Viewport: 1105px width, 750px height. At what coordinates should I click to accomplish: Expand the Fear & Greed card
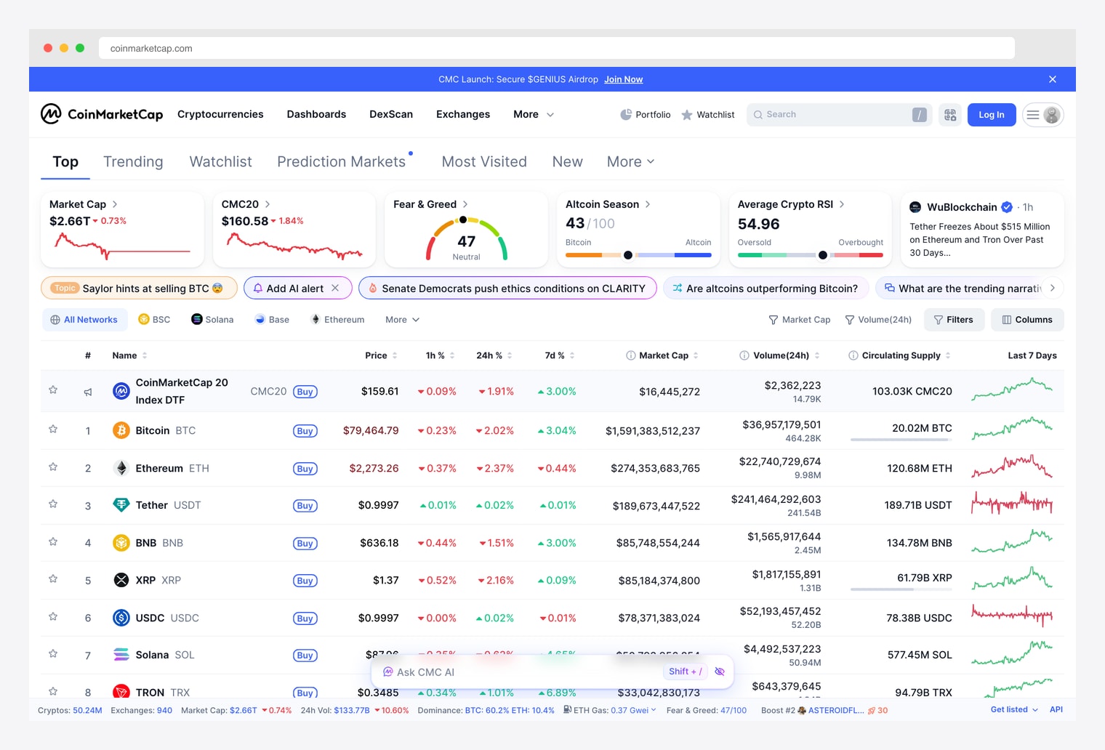tap(465, 204)
